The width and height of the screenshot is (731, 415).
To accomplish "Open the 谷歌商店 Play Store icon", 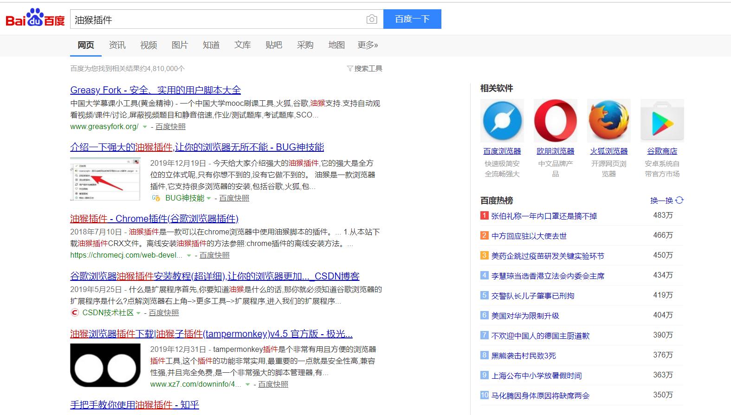I will (662, 121).
